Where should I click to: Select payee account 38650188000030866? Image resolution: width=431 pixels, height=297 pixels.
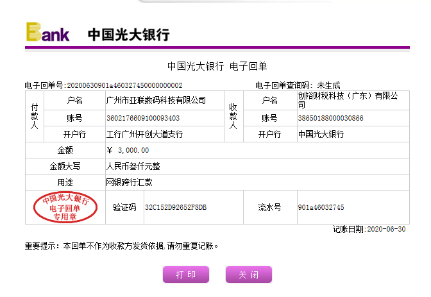click(x=331, y=118)
